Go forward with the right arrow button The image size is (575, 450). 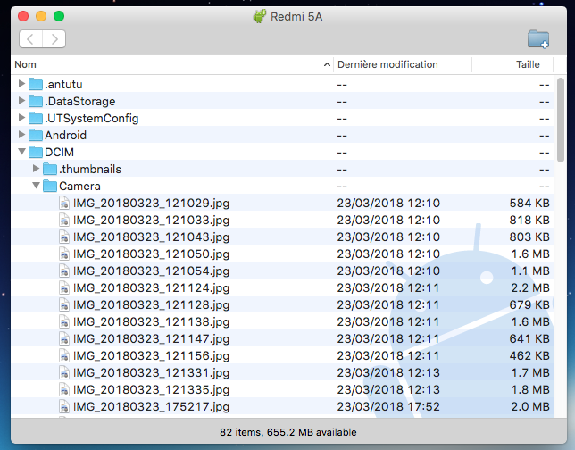tap(54, 39)
